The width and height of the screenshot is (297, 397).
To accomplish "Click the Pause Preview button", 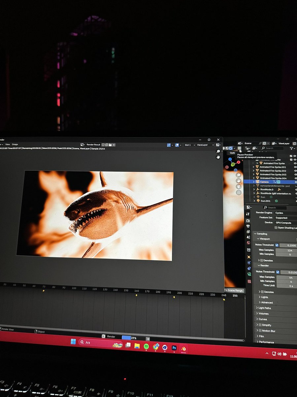I will pyautogui.click(x=239, y=148).
